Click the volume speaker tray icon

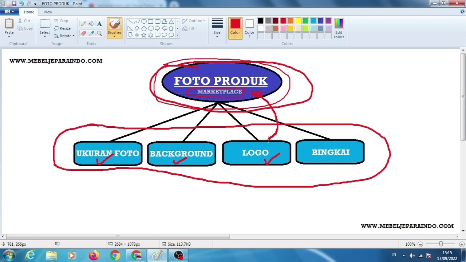pyautogui.click(x=412, y=255)
